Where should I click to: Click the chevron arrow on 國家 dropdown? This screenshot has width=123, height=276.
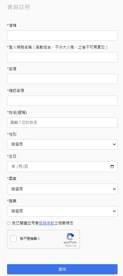[114, 189]
